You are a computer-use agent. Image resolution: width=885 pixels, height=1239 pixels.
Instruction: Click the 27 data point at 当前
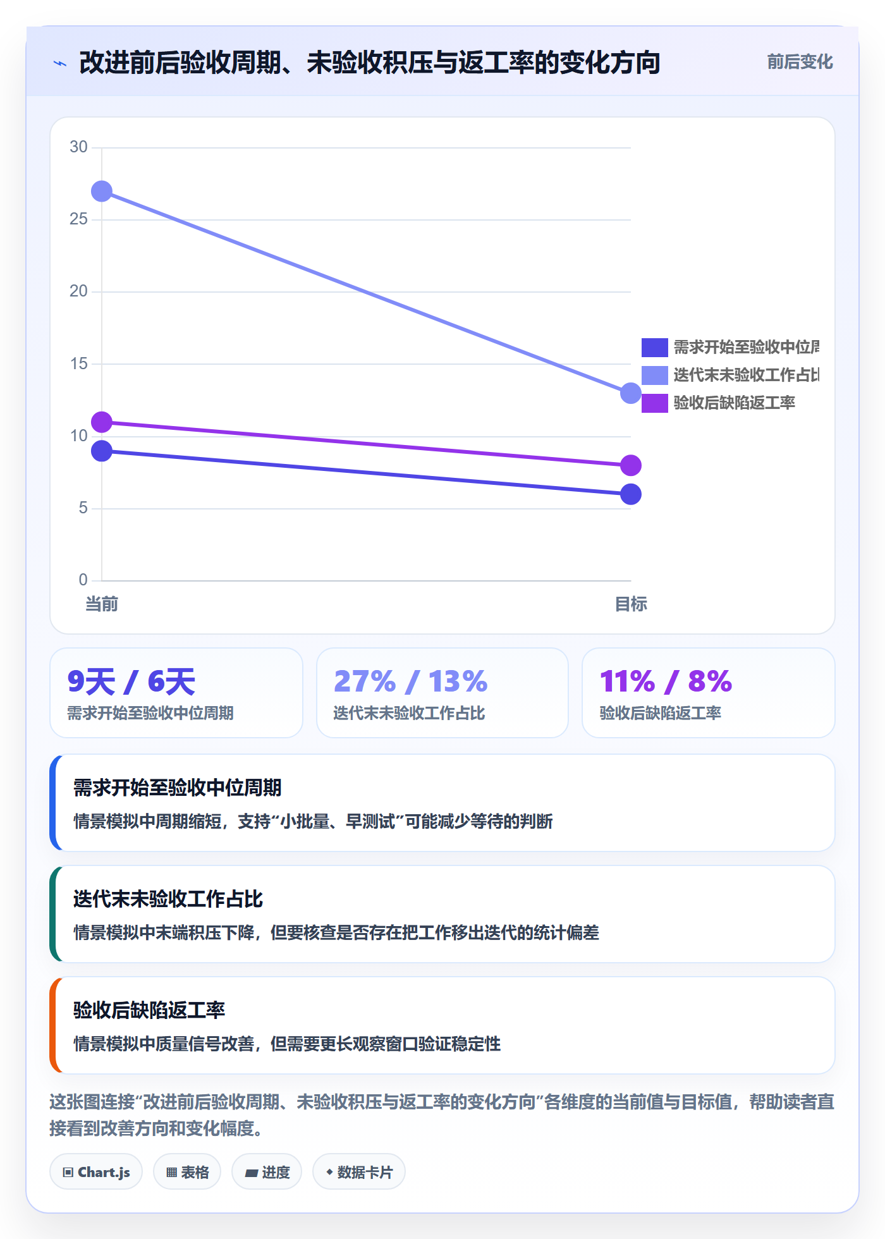[x=102, y=191]
